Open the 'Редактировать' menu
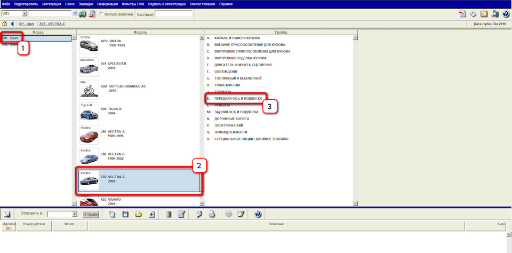The image size is (512, 253). (26, 4)
